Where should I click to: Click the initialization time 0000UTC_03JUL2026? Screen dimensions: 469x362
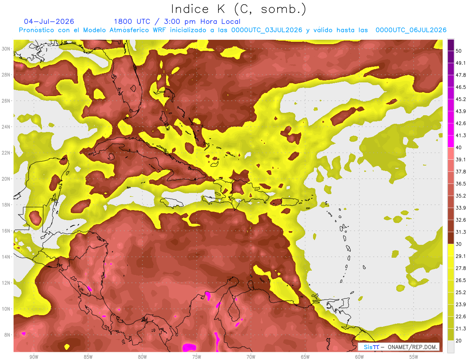pos(267,30)
